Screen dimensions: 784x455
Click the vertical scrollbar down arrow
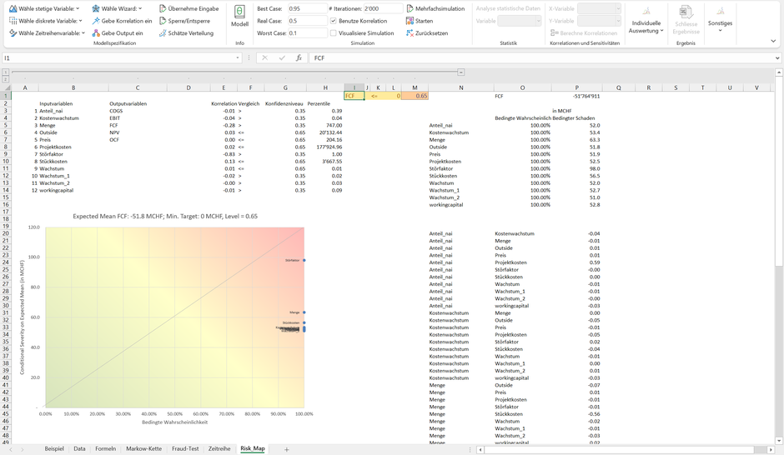pos(778,441)
